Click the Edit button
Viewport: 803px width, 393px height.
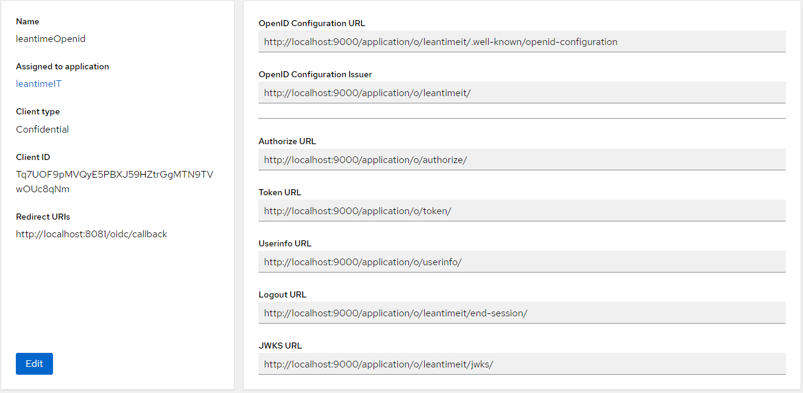(34, 363)
